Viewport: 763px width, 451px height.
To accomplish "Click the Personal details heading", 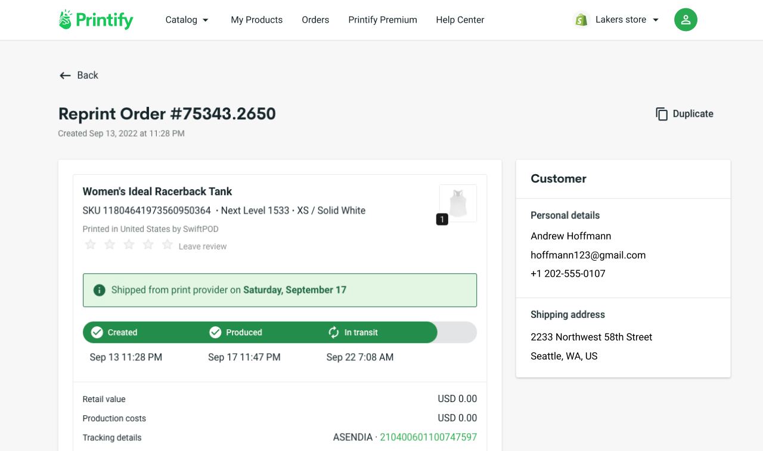I will coord(565,215).
